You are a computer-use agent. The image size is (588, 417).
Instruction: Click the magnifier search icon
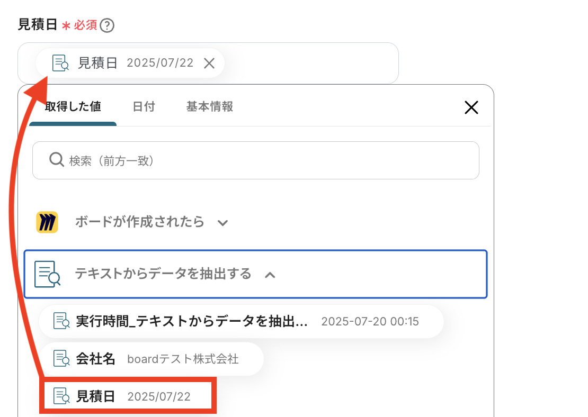click(56, 160)
